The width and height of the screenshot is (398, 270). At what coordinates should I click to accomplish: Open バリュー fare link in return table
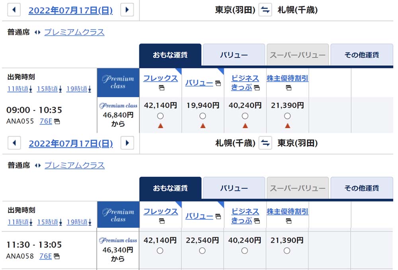pos(199,216)
